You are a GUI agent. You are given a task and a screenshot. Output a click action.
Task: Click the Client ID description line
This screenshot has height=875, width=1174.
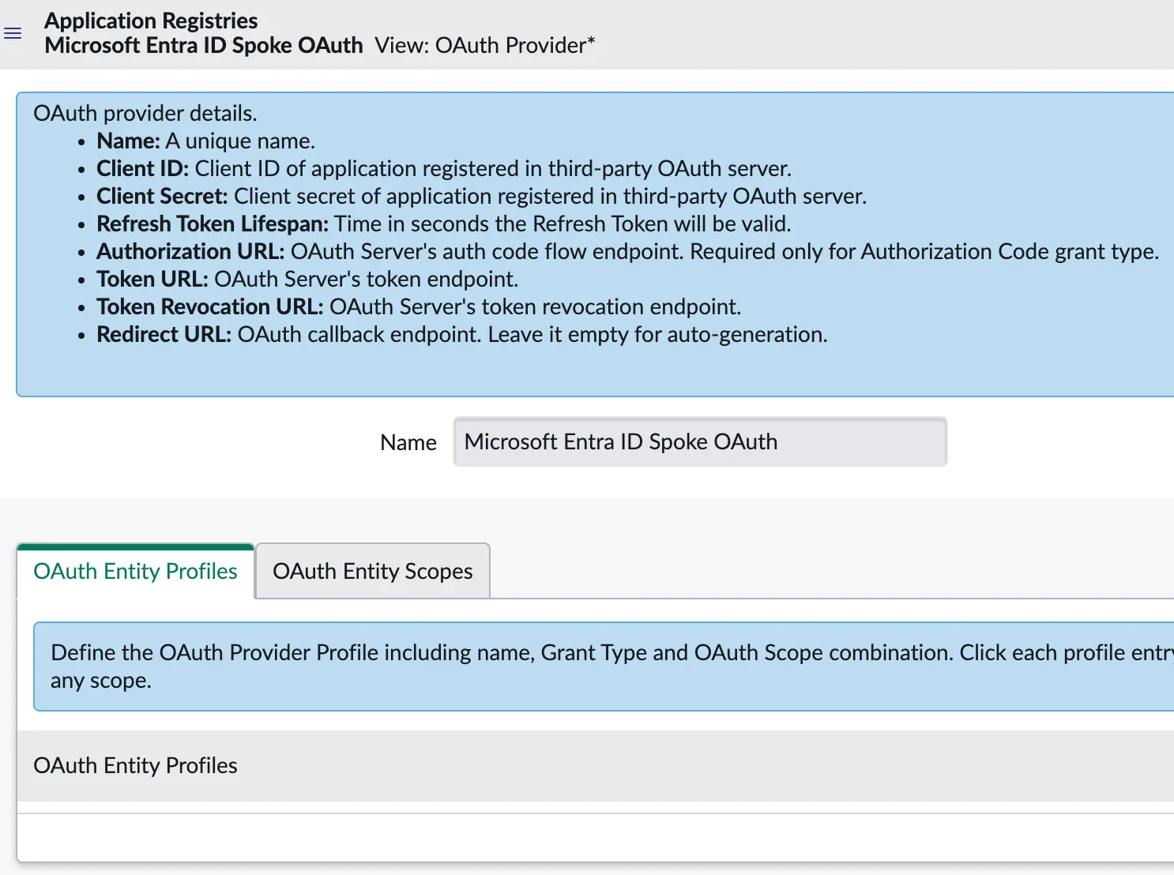[x=444, y=168]
